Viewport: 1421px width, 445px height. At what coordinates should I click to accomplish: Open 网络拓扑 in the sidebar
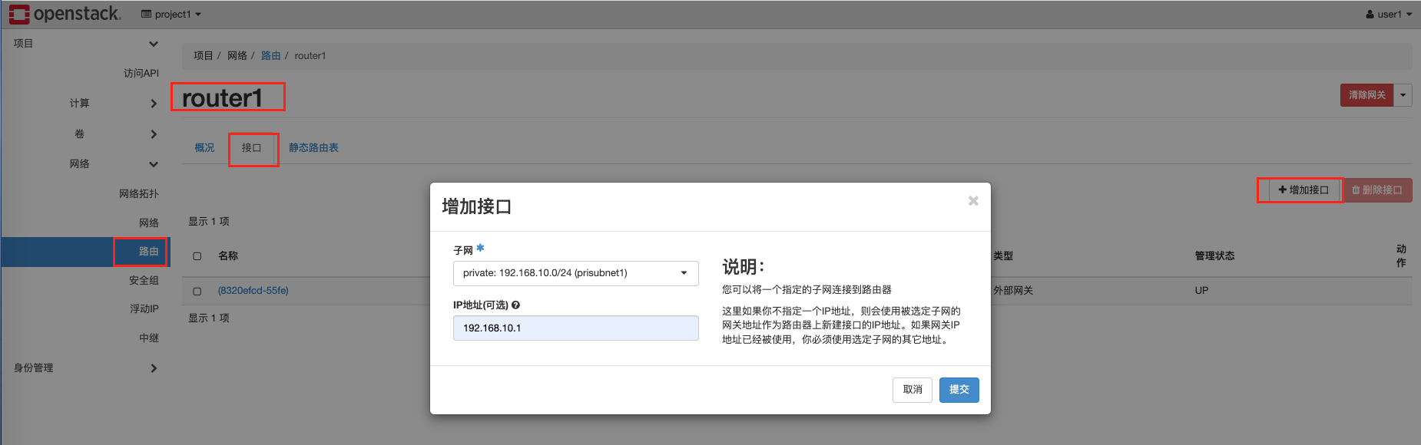(139, 194)
